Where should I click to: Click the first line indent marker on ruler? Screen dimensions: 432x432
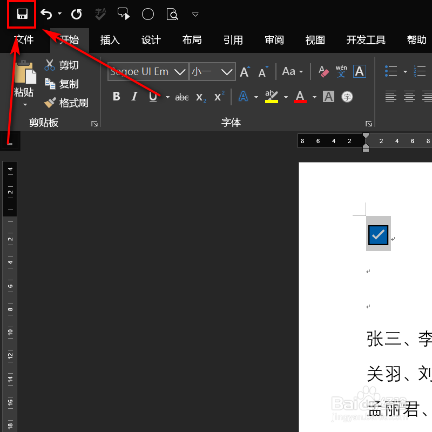[366, 136]
